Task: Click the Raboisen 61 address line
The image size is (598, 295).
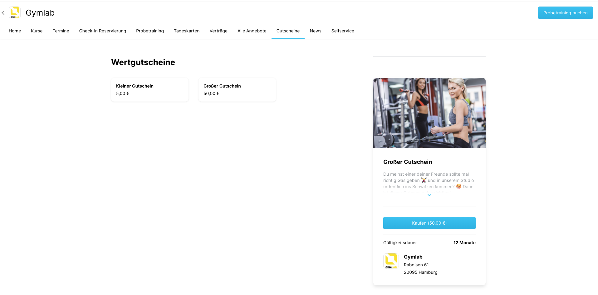Action: click(x=416, y=265)
